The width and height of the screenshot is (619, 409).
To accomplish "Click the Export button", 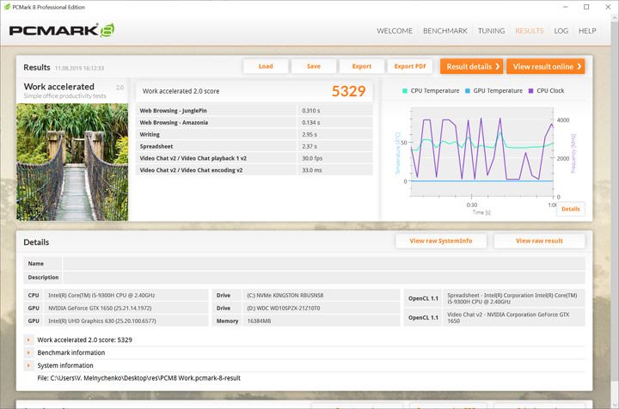I will coord(362,66).
